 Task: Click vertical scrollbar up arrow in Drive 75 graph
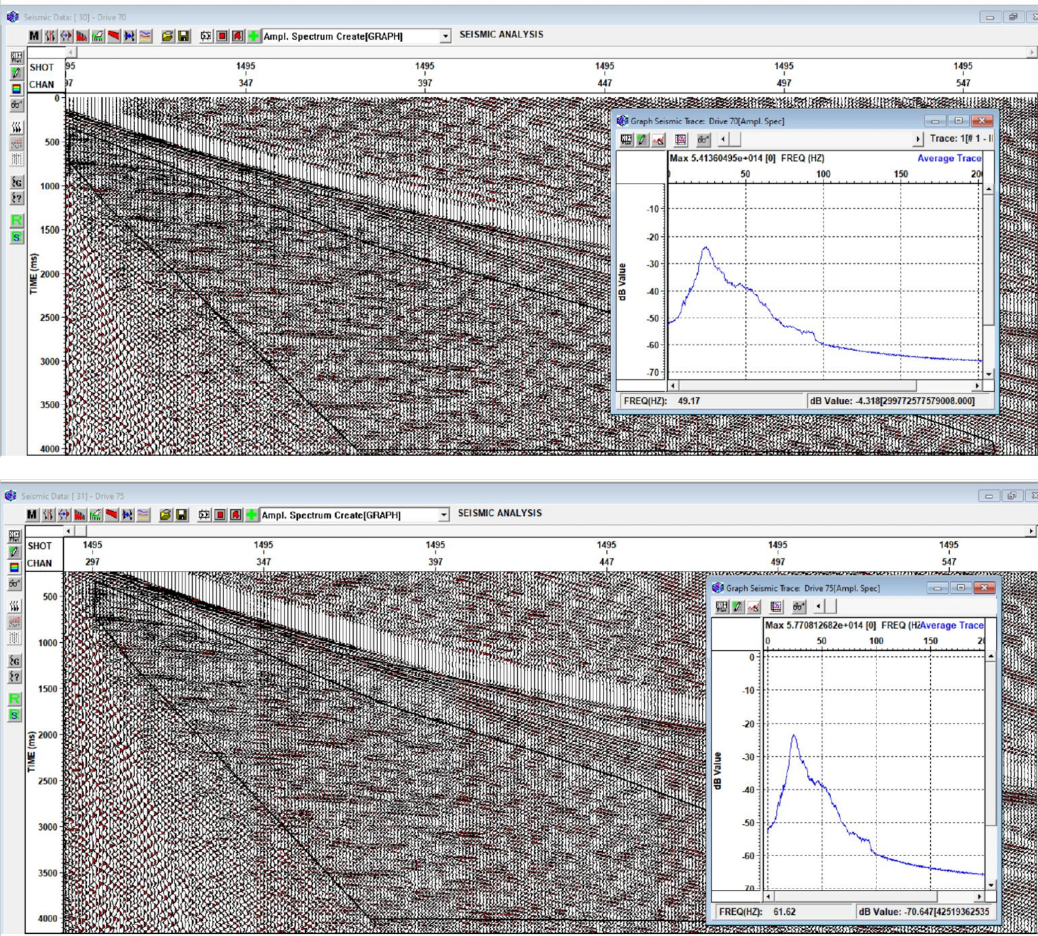pyautogui.click(x=991, y=656)
